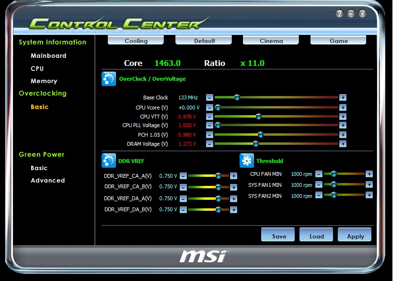Click the DDR_VREF_CA_A slider handle
Image resolution: width=414 pixels, height=281 pixels.
218,176
